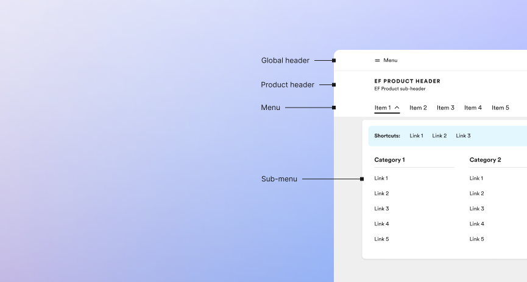
Task: Open Link 5 under Category 1
Action: point(381,239)
